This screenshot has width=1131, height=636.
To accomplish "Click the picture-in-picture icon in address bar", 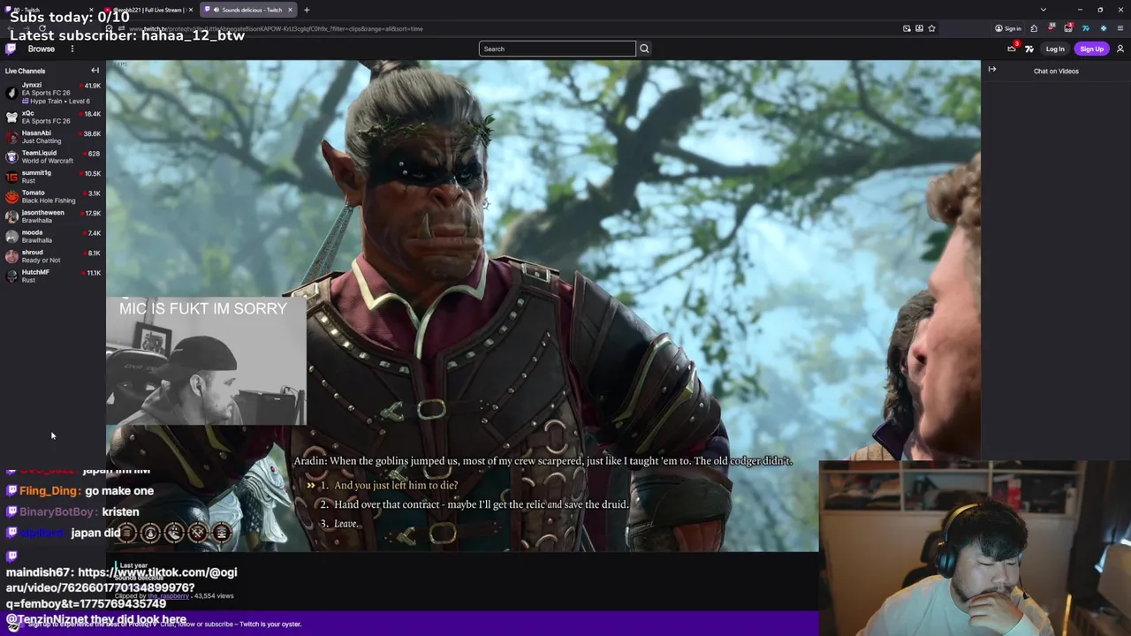I will (x=907, y=28).
